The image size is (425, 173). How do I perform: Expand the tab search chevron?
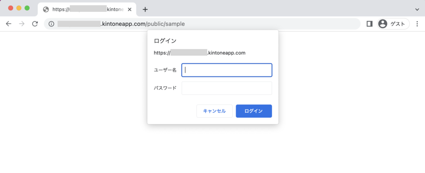[x=417, y=9]
